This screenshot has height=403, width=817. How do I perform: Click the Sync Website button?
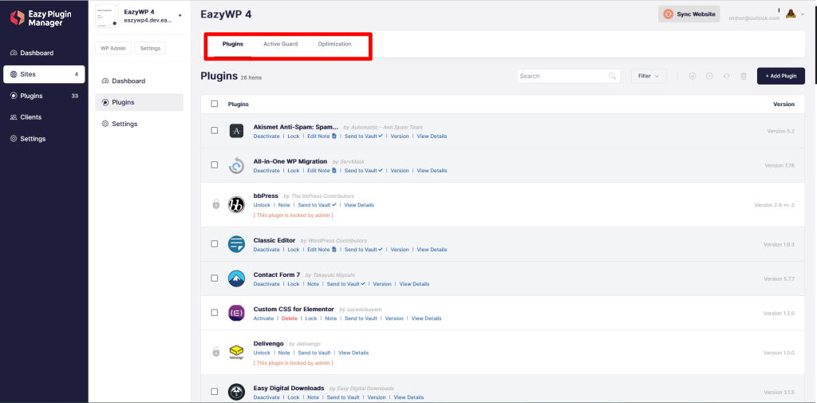(x=689, y=14)
